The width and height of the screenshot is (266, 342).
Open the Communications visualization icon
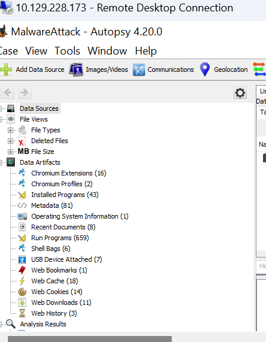tap(139, 69)
